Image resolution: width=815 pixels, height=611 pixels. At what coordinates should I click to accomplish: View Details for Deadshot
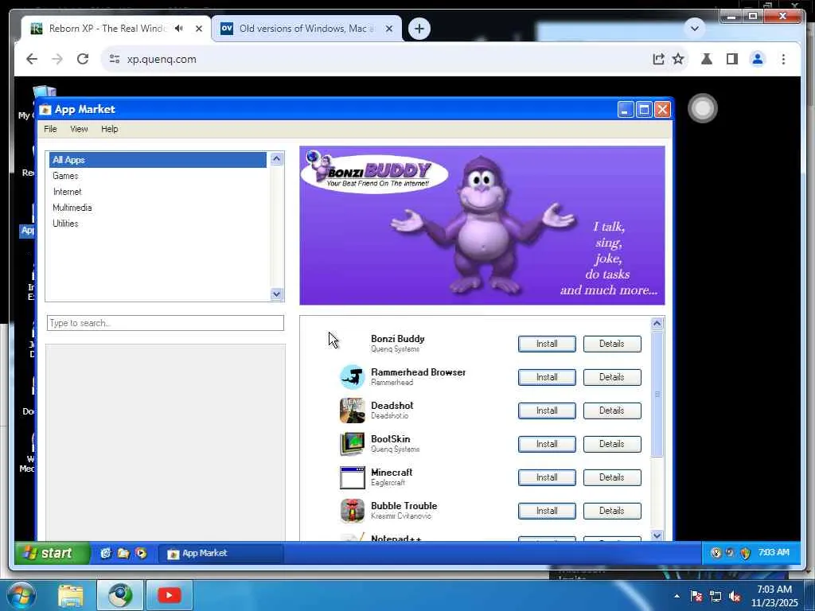pyautogui.click(x=612, y=411)
